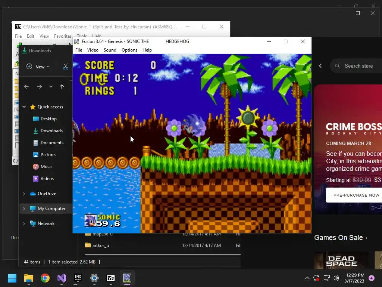Image resolution: width=382 pixels, height=287 pixels.
Task: Click the Fusion app icon in title bar
Action: (77, 41)
